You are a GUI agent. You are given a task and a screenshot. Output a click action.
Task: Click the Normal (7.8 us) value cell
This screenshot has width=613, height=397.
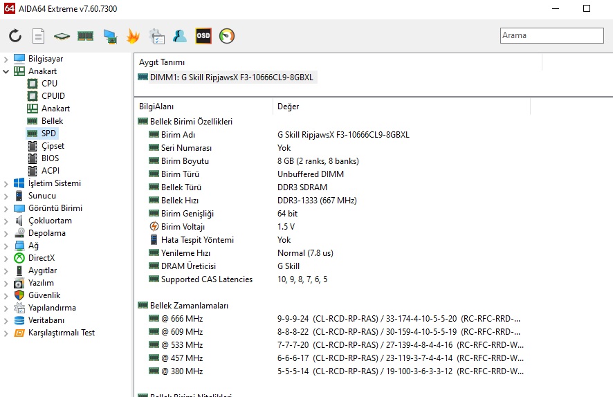pyautogui.click(x=305, y=253)
